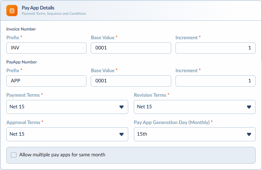Click the Approval Terms dropdown arrow

coord(122,134)
